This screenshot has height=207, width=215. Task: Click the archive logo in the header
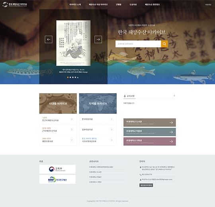coord(15,4)
